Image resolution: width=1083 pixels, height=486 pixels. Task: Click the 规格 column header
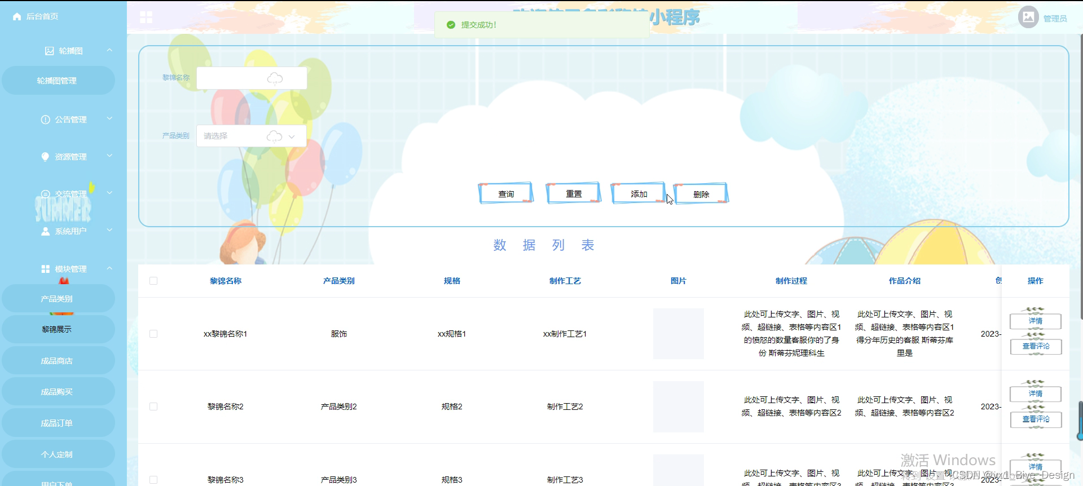click(452, 281)
